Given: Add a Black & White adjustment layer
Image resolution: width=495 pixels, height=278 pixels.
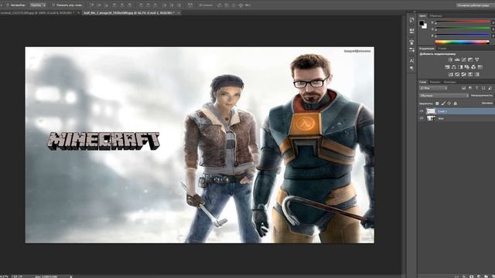Looking at the screenshot, I should (460, 67).
